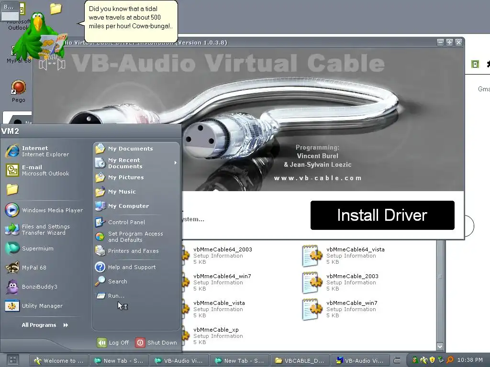The width and height of the screenshot is (490, 367).
Task: Click the security shield tray icon
Action: [432, 360]
